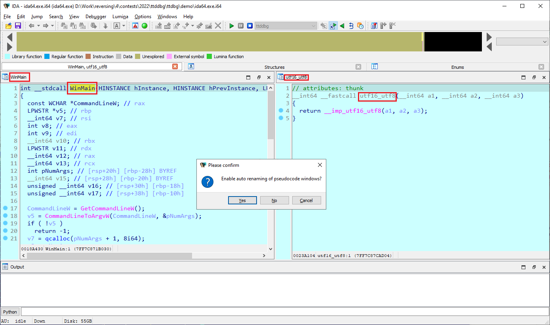Start the debugger with the green play icon
The width and height of the screenshot is (550, 325).
pyautogui.click(x=232, y=26)
